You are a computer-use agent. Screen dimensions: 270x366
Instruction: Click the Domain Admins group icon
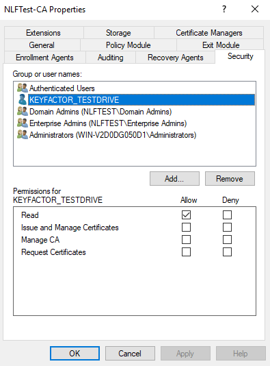23,111
